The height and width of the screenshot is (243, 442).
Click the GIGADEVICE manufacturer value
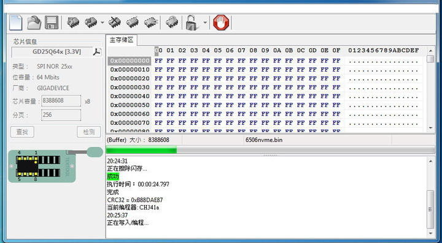(x=53, y=88)
